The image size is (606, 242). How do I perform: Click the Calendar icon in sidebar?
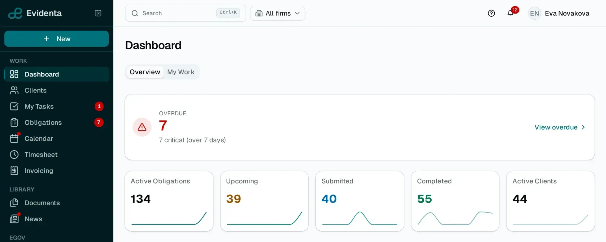(x=14, y=138)
